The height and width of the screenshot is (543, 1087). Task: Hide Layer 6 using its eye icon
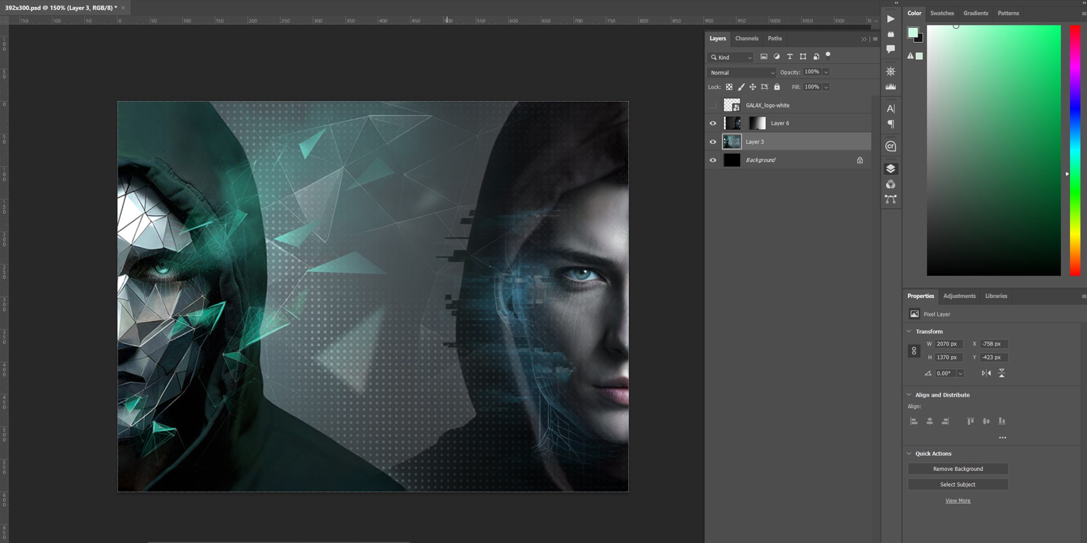click(713, 123)
